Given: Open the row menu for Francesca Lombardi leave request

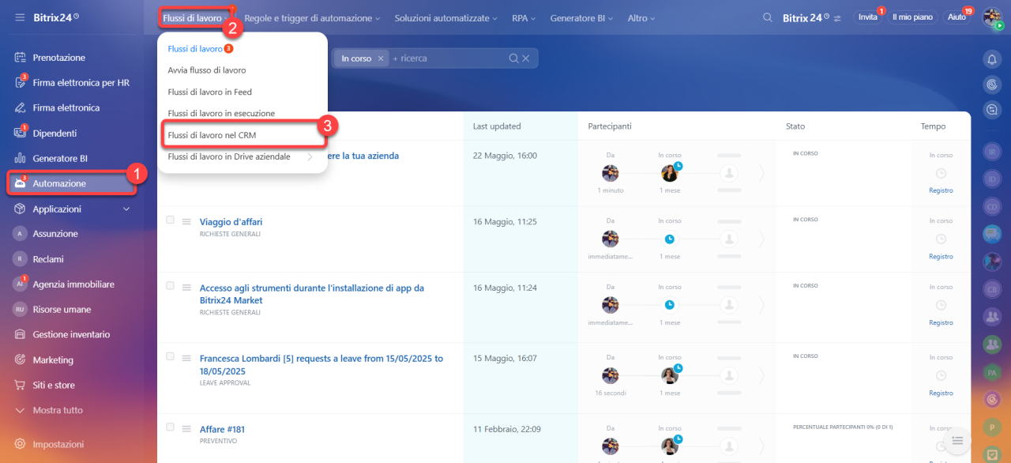Looking at the screenshot, I should 186,359.
